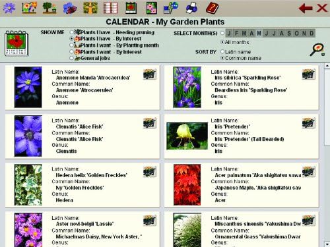Pick the D month letter
Screen dimensions: 330x247
[x=312, y=33]
